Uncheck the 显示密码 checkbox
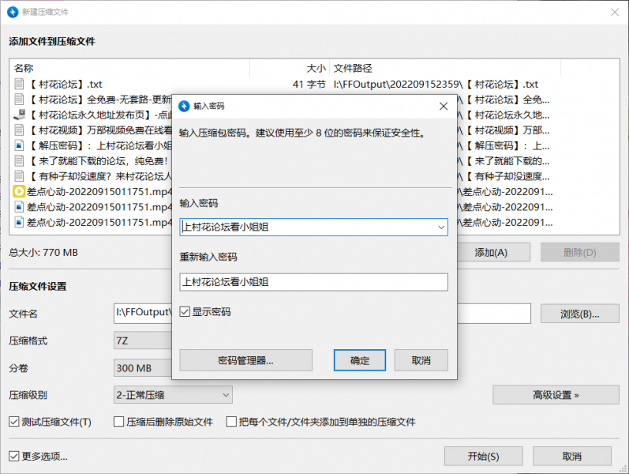Image resolution: width=629 pixels, height=474 pixels. coord(185,312)
